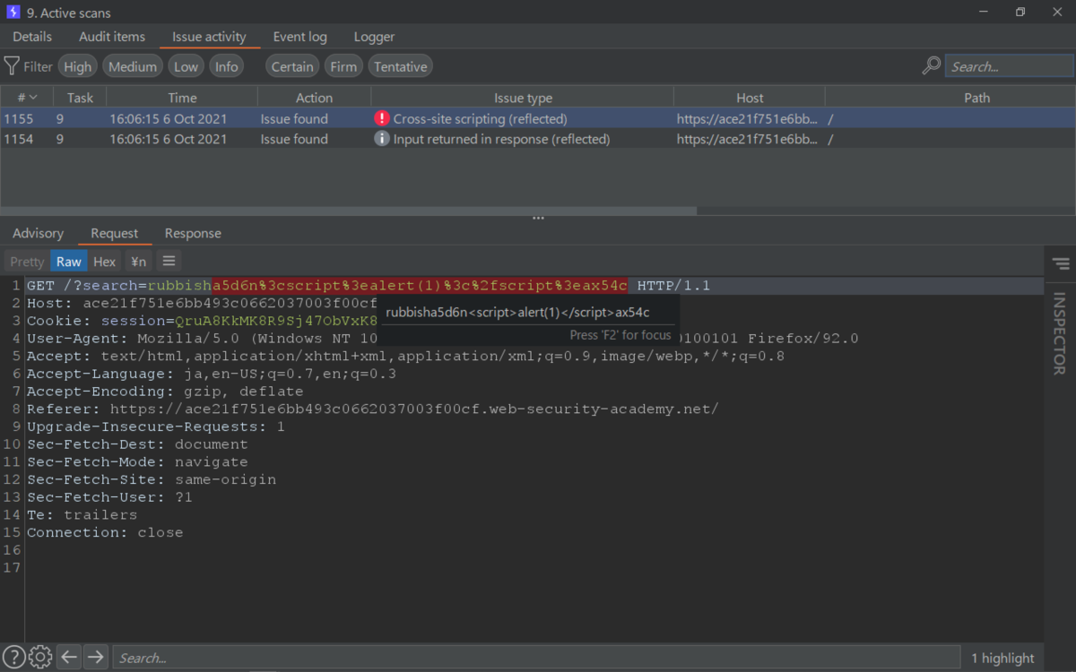This screenshot has height=672, width=1076.
Task: Switch to the Response tab
Action: click(193, 233)
